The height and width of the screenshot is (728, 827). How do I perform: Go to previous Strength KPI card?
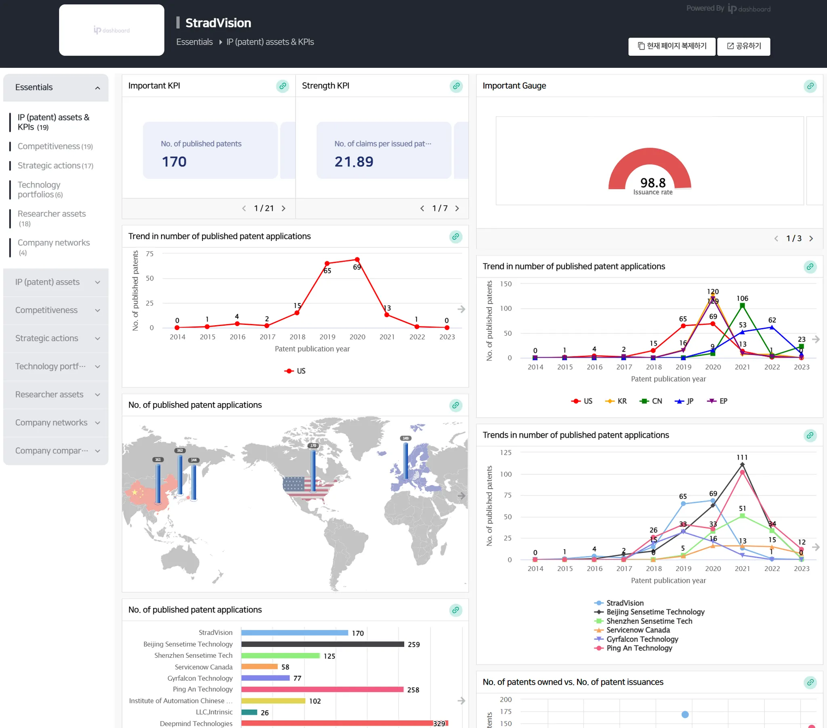422,208
